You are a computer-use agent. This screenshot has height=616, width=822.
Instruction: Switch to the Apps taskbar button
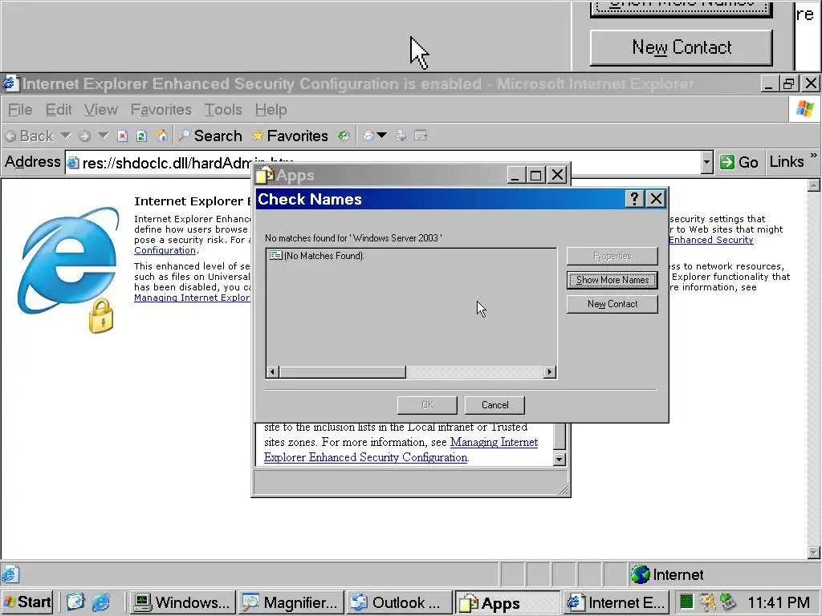tap(507, 603)
